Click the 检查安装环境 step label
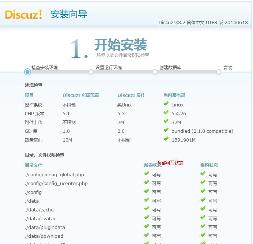This screenshot has width=253, height=244. [45, 68]
